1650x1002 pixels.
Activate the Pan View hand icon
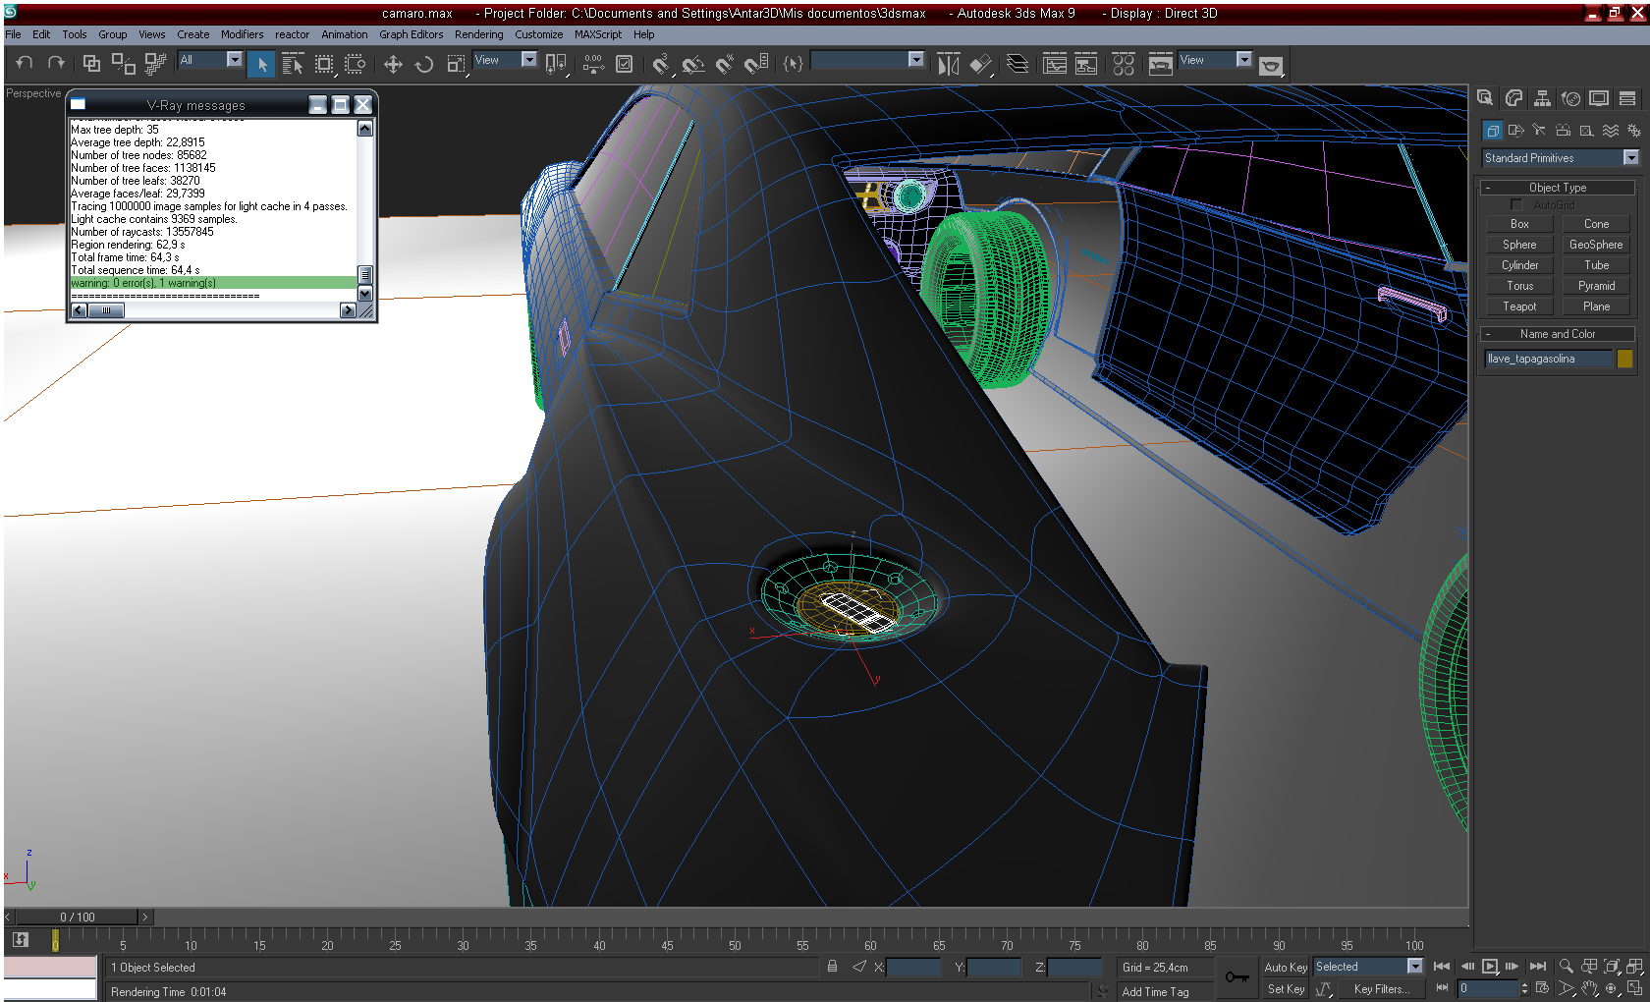(1588, 988)
